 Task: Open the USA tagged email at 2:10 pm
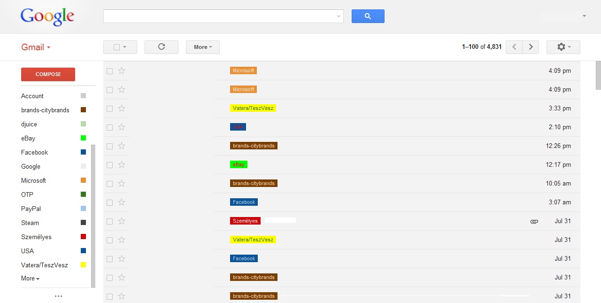click(342, 127)
